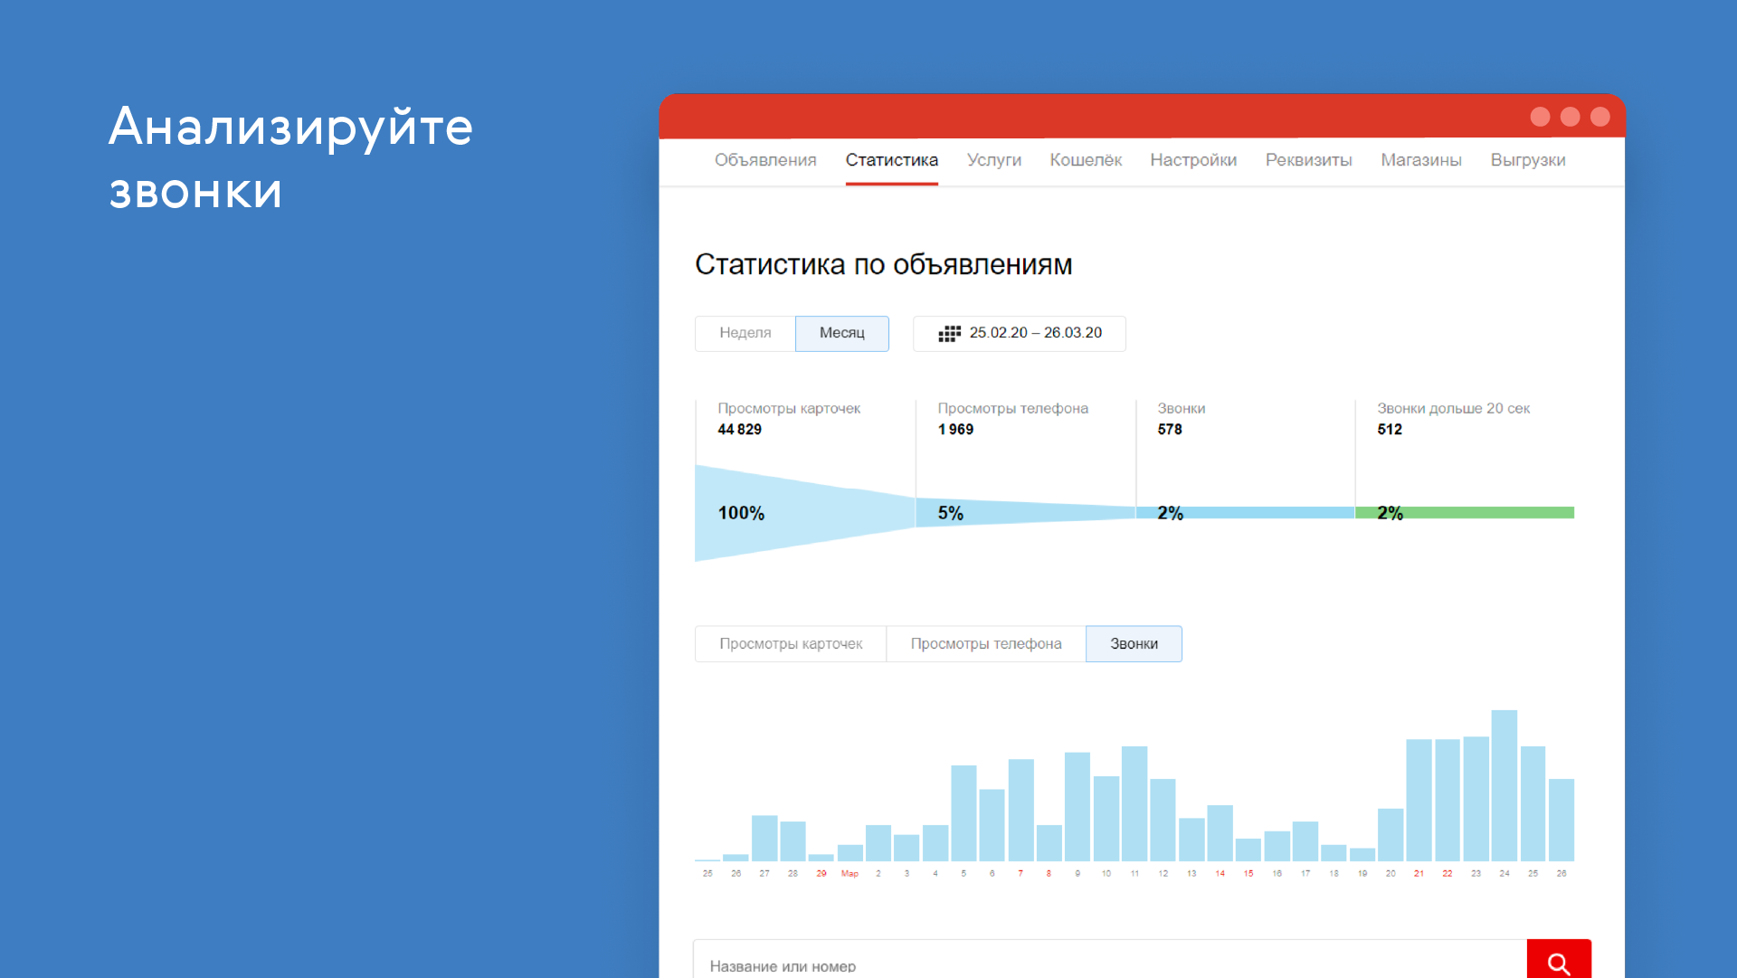Click the tallest chart bar for day 24

[x=1504, y=785]
